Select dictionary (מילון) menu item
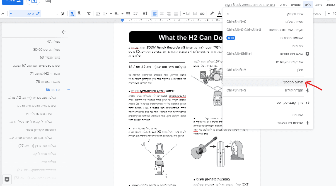336x186 pixels. coord(268,70)
